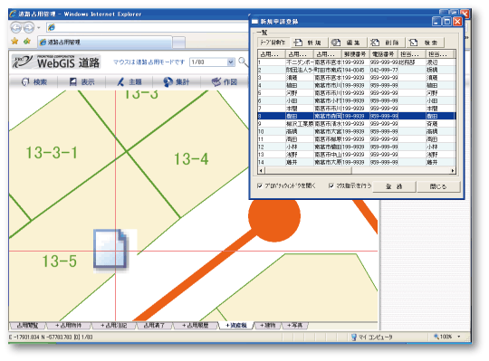Open the 1/83 map scale dropdown

231,62
